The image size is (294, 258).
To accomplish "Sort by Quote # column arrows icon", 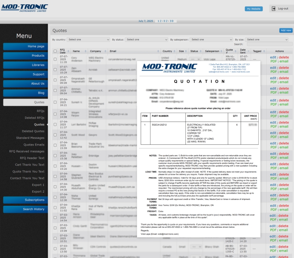I will [236, 51].
